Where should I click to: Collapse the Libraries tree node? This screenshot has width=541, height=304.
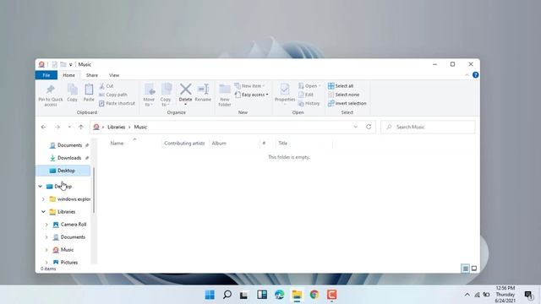43,212
